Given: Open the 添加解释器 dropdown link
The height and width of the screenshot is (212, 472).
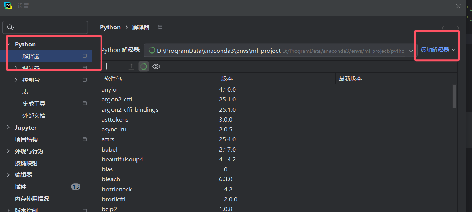Looking at the screenshot, I should [438, 50].
